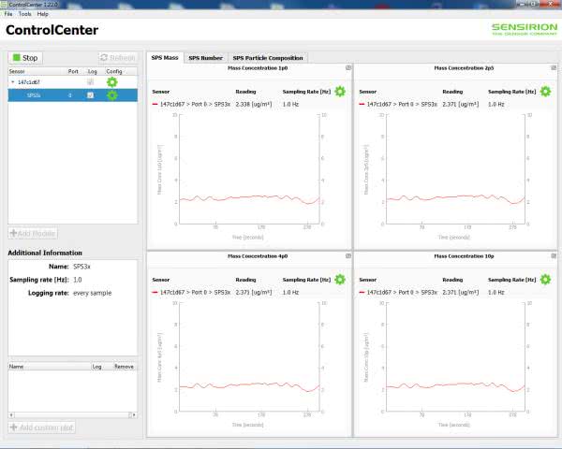The width and height of the screenshot is (562, 449).
Task: Pop out the Mass Concentration 2p5 plot
Action: coord(555,68)
